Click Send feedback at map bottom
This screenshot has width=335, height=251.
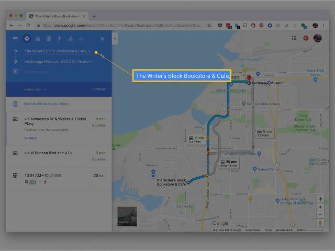284,230
